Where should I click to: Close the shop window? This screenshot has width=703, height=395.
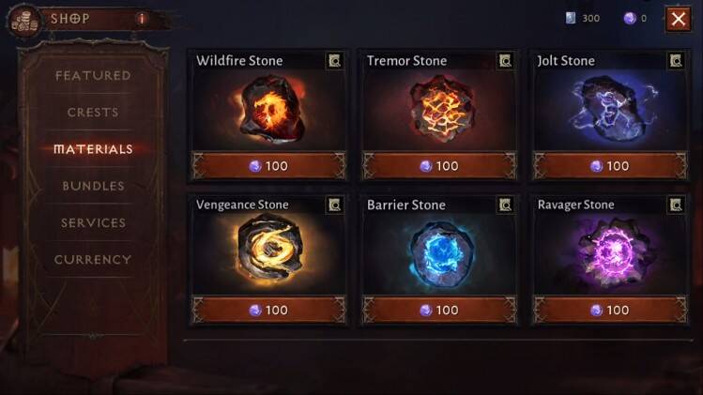point(679,19)
